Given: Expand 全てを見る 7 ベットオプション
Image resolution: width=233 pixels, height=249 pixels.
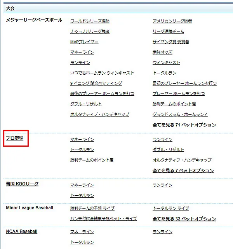Looking at the screenshot, I should 183,171.
